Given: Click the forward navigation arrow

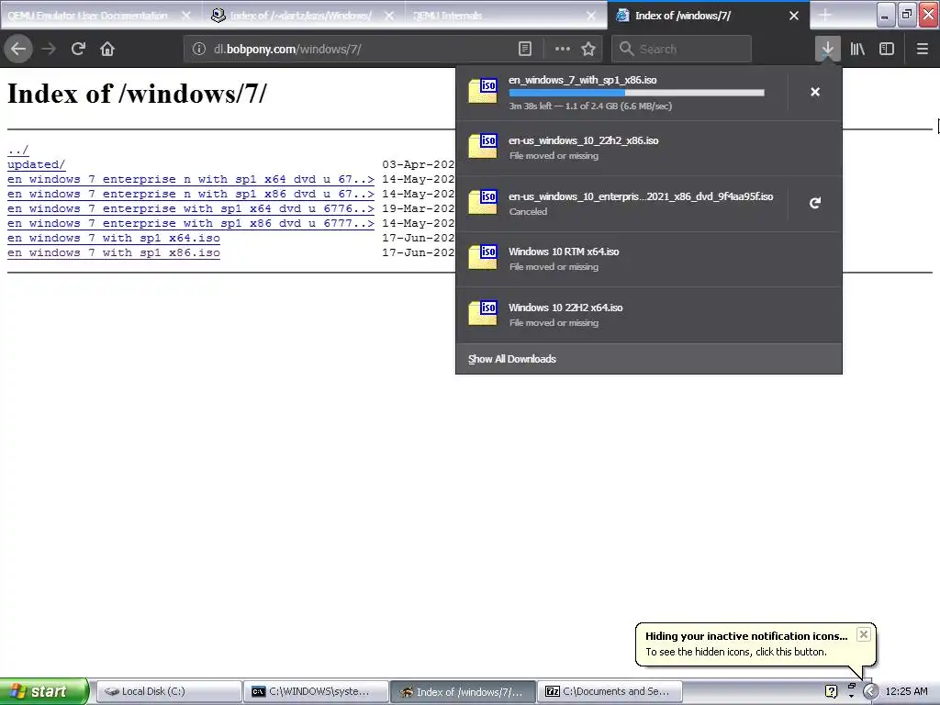Looking at the screenshot, I should (49, 50).
